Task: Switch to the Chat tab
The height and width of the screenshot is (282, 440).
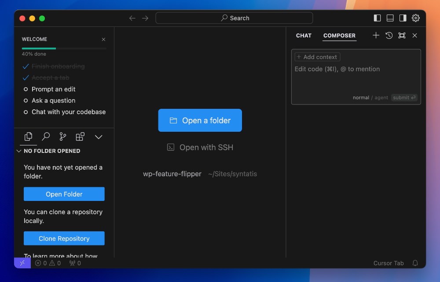Action: (x=304, y=35)
